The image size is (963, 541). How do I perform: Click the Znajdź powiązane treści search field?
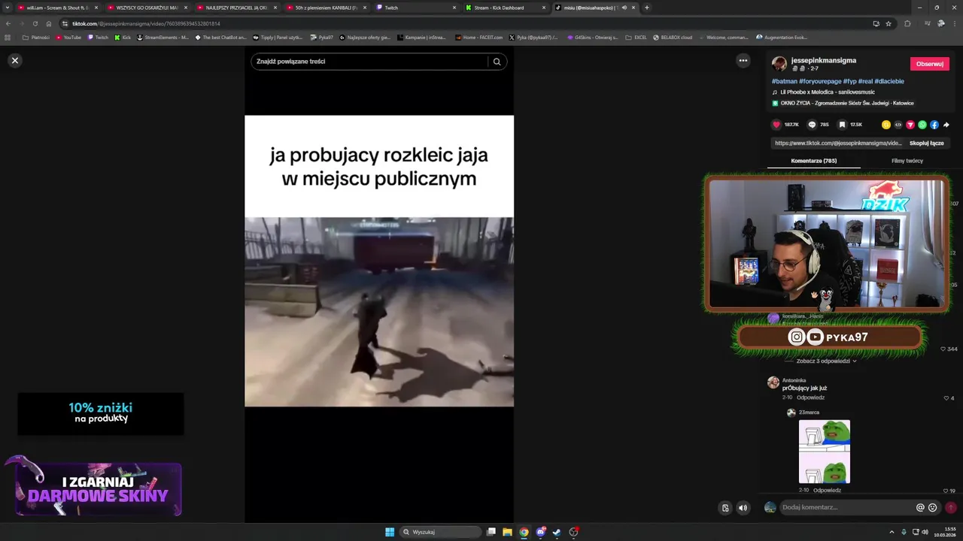click(370, 62)
